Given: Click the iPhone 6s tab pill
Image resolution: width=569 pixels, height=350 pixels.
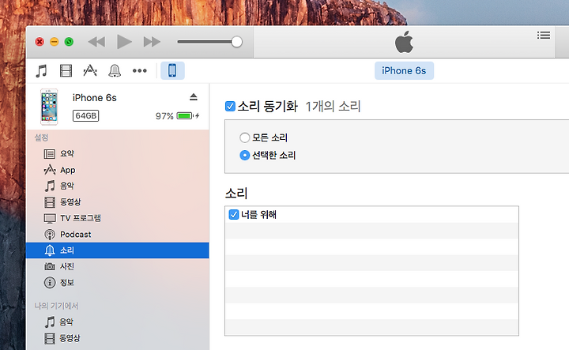Looking at the screenshot, I should [404, 71].
